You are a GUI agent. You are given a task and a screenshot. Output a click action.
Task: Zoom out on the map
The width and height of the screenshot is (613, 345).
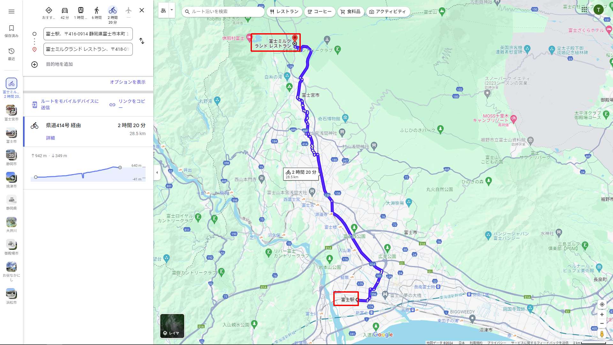602,324
